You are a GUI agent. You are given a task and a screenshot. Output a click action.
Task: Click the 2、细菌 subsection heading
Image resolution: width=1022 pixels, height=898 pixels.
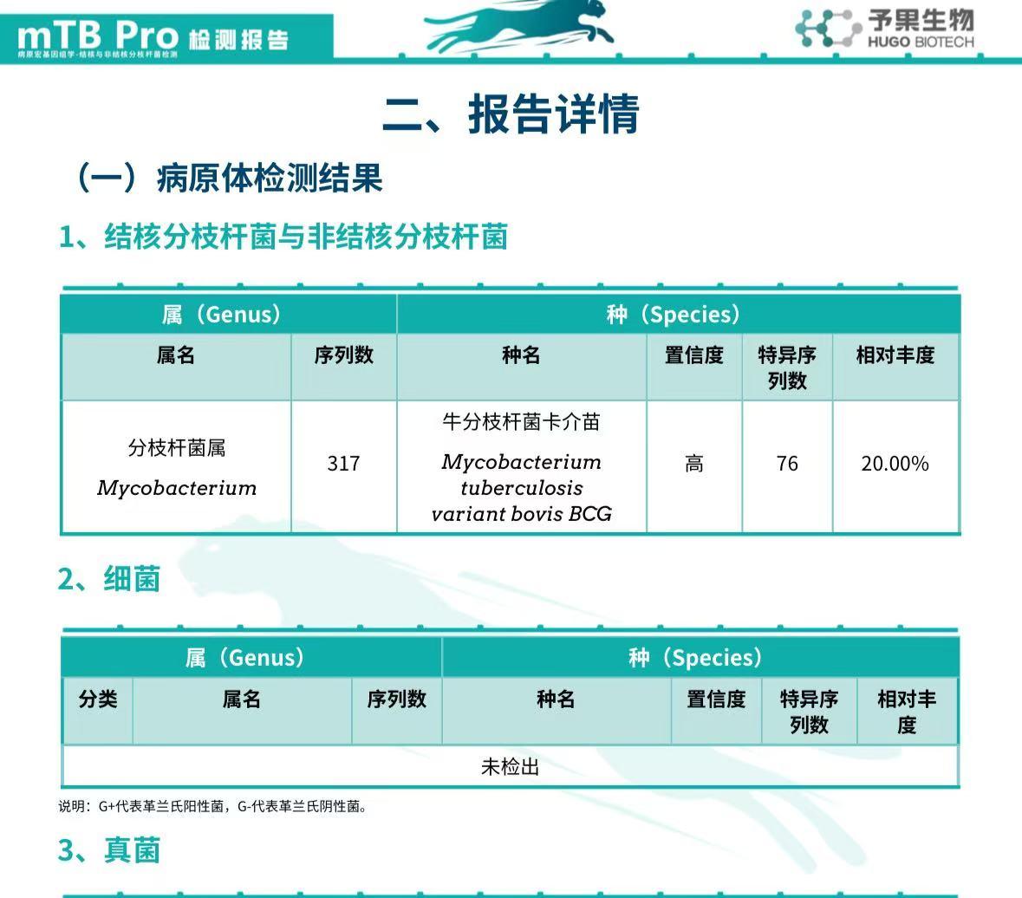(109, 578)
